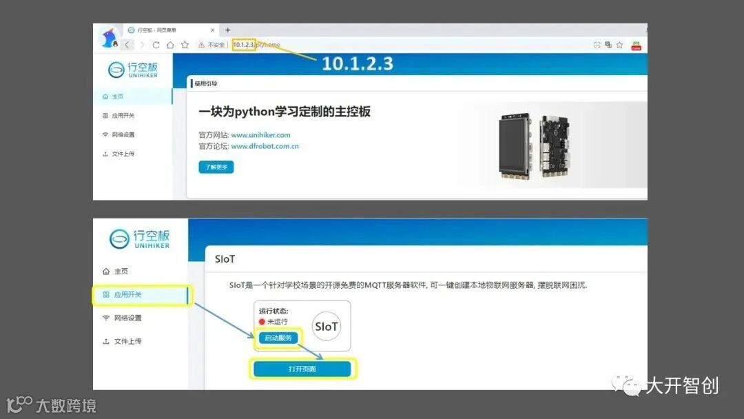744x419 pixels.
Task: Click the 打开页面 button
Action: pos(302,369)
